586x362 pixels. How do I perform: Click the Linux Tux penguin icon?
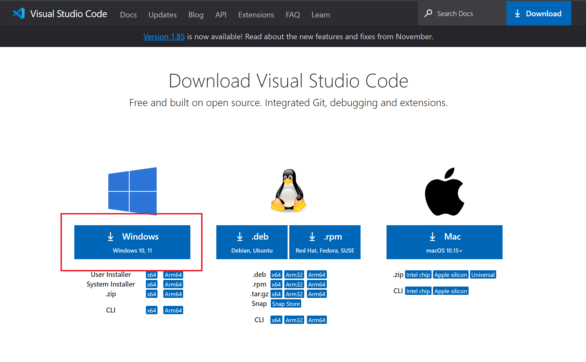[288, 191]
